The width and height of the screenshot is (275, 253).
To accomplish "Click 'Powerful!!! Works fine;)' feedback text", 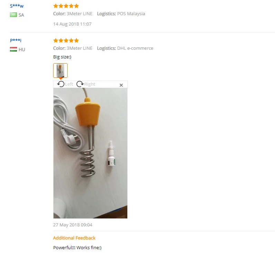I will coord(77,247).
